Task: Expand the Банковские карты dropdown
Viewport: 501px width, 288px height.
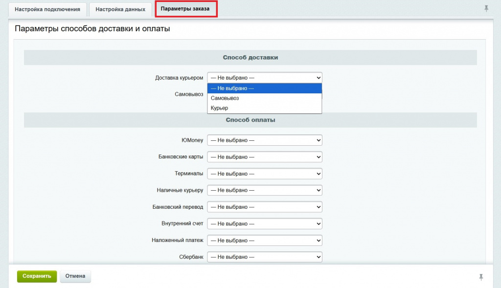Action: (264, 157)
